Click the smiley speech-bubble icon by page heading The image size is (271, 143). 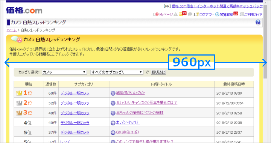pos(17,39)
